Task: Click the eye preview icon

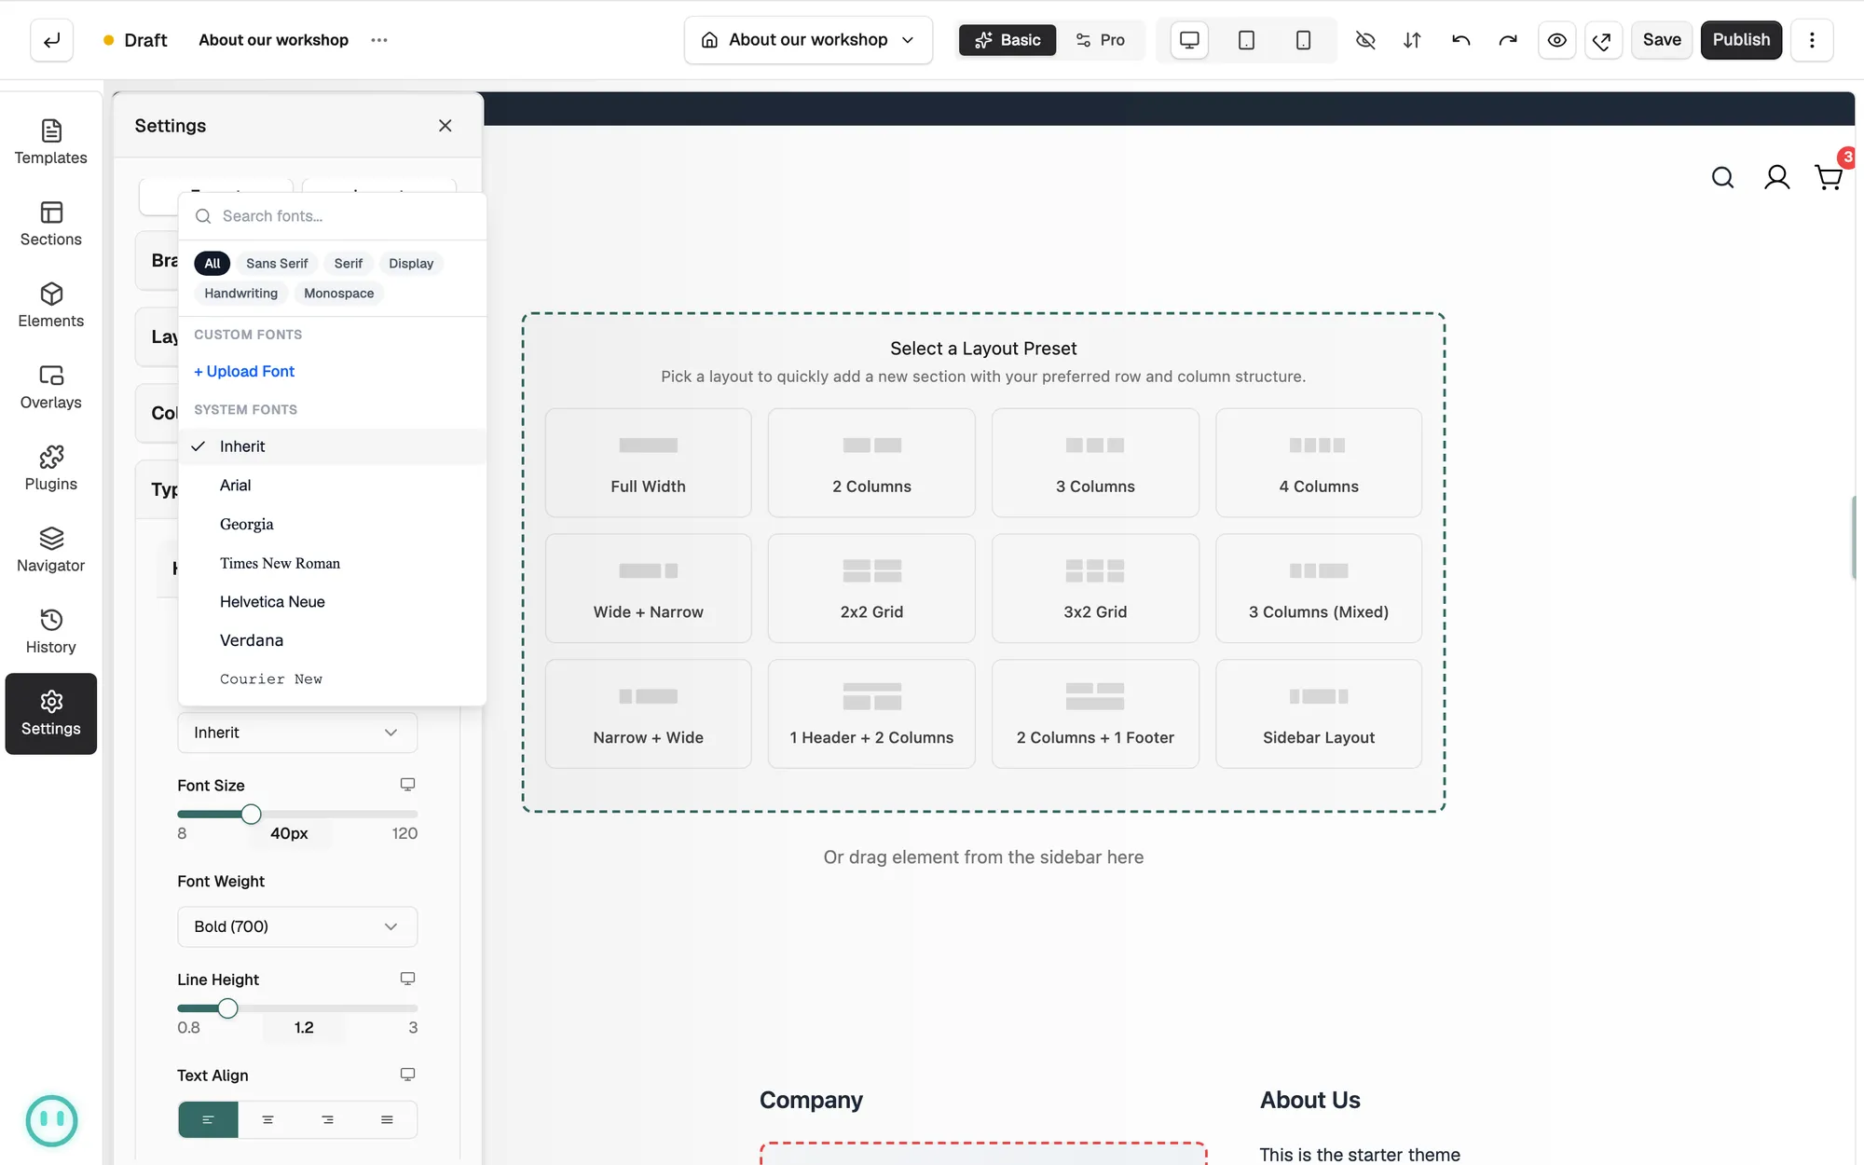Action: pos(1556,40)
